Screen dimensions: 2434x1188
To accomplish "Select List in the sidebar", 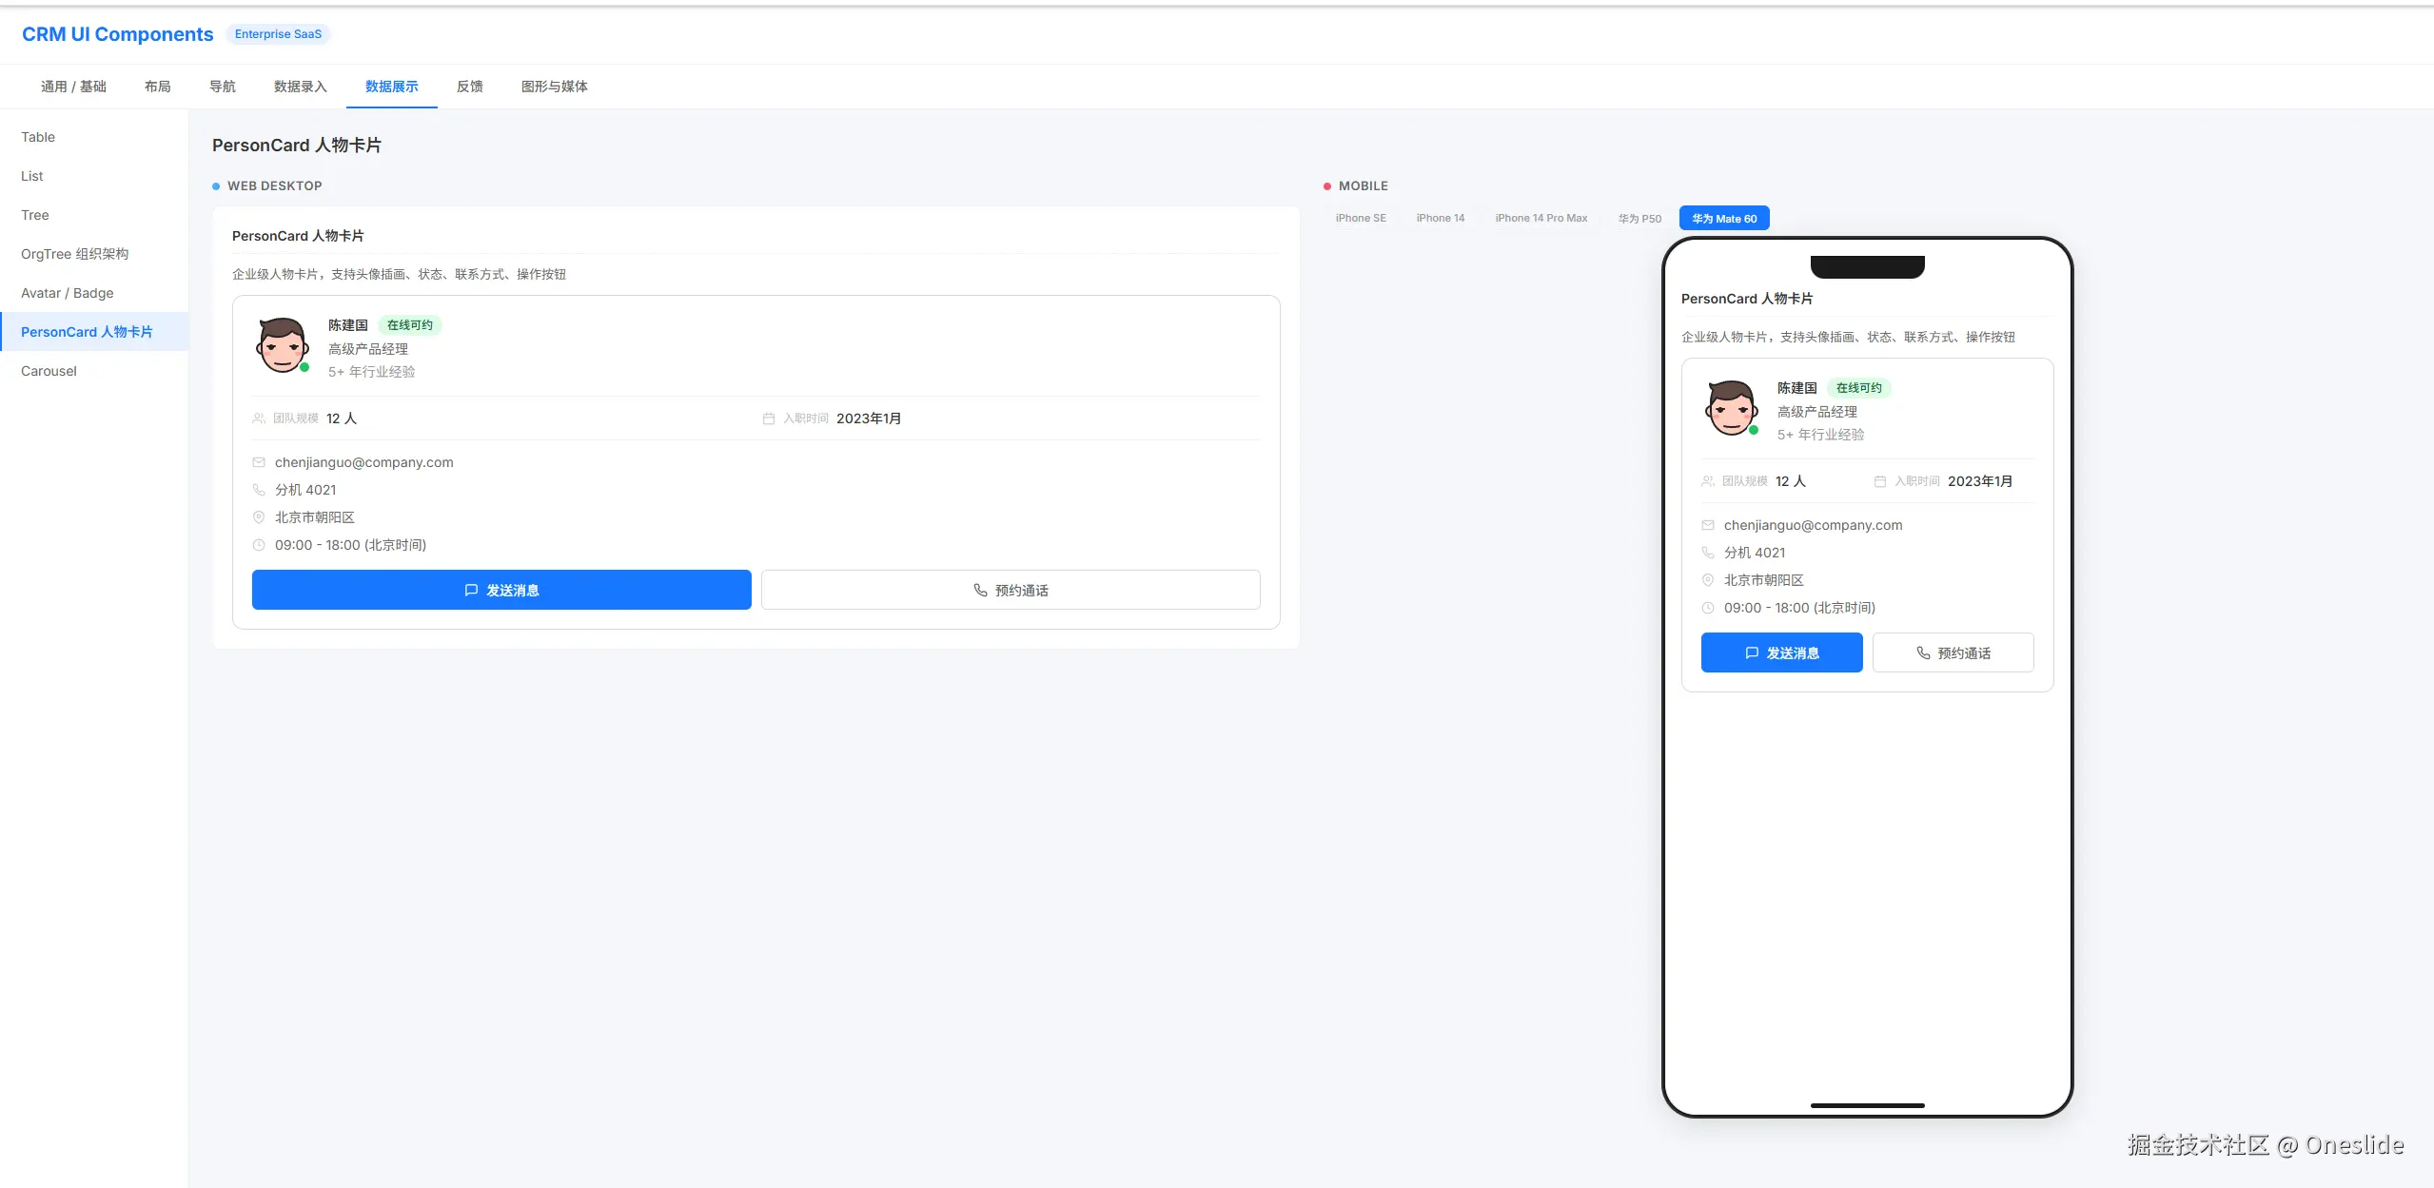I will 94,176.
